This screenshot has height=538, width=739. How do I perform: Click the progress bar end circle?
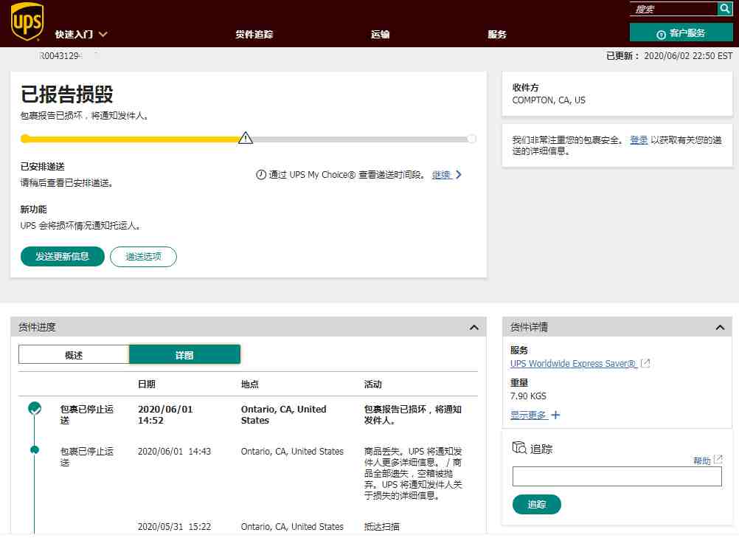[x=471, y=139]
